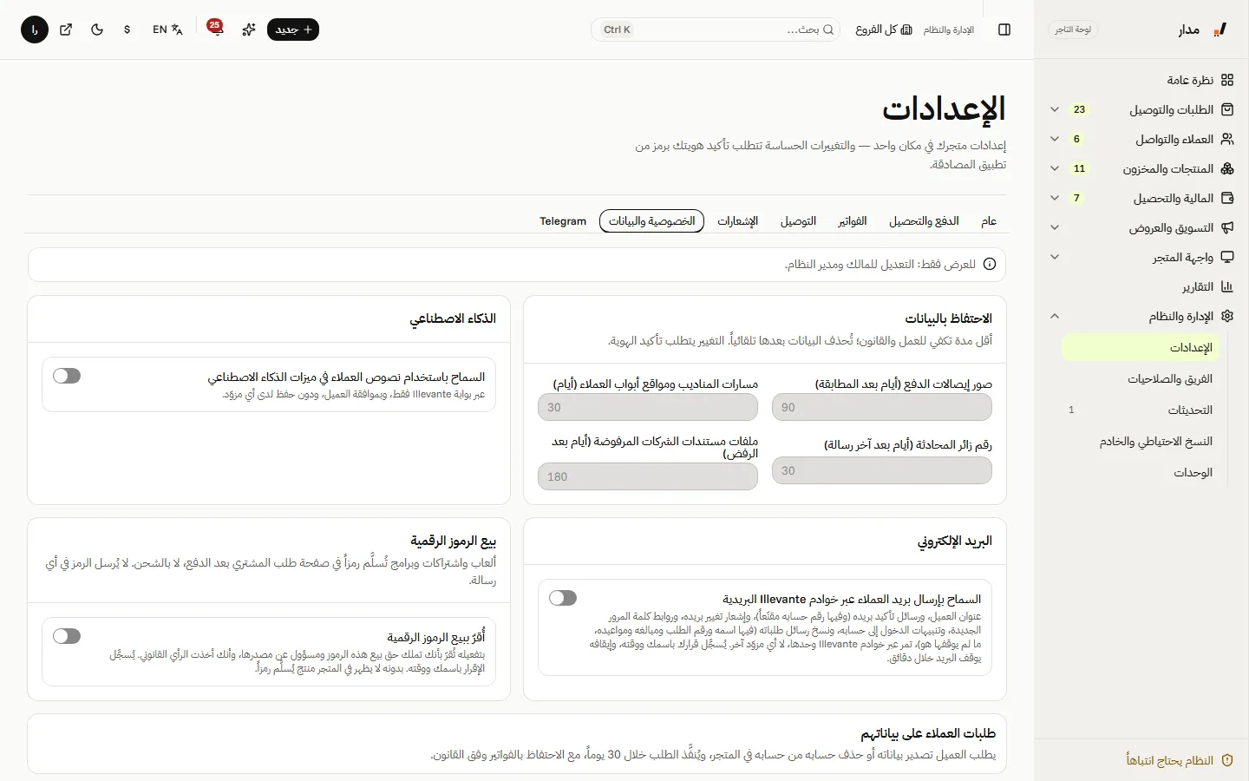Expand المنتجات والمخزون menu chevron
The image size is (1249, 781).
tap(1055, 168)
